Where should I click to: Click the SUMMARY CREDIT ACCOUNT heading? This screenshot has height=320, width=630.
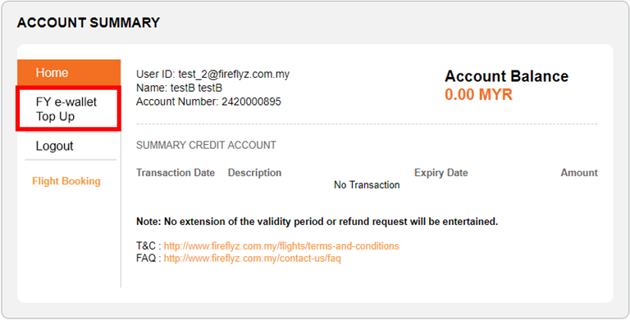click(206, 145)
